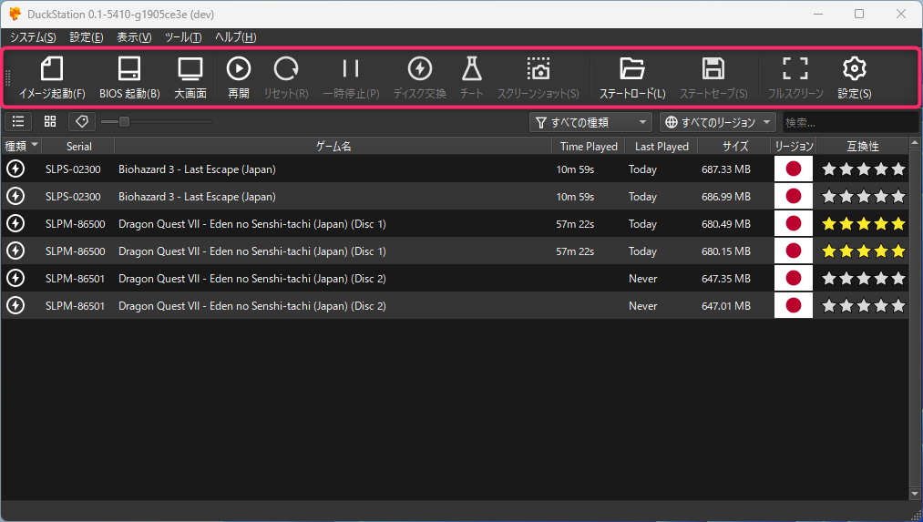
Task: Open the システム menu
Action: click(33, 37)
